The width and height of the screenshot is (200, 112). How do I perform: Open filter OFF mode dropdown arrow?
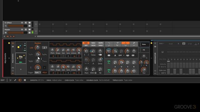pyautogui.click(x=124, y=55)
